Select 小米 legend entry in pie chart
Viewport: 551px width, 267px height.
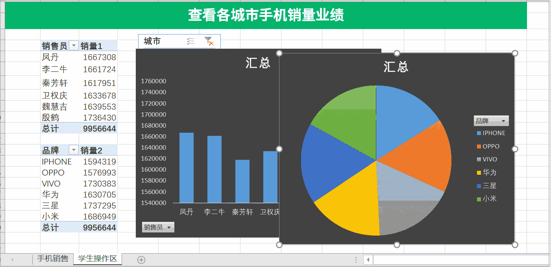tap(487, 199)
